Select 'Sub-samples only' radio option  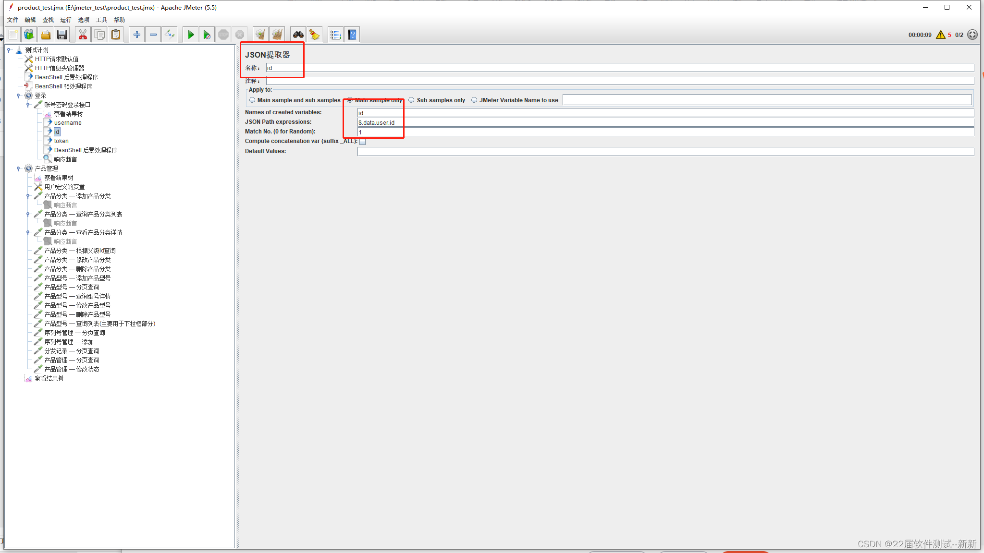(412, 100)
